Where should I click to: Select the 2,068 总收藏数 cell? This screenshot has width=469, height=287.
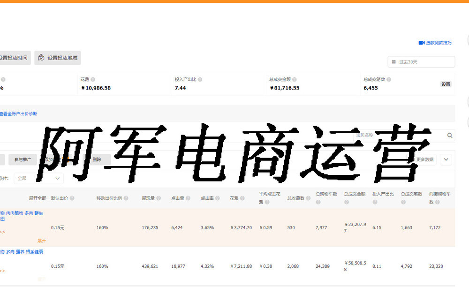pos(293,266)
